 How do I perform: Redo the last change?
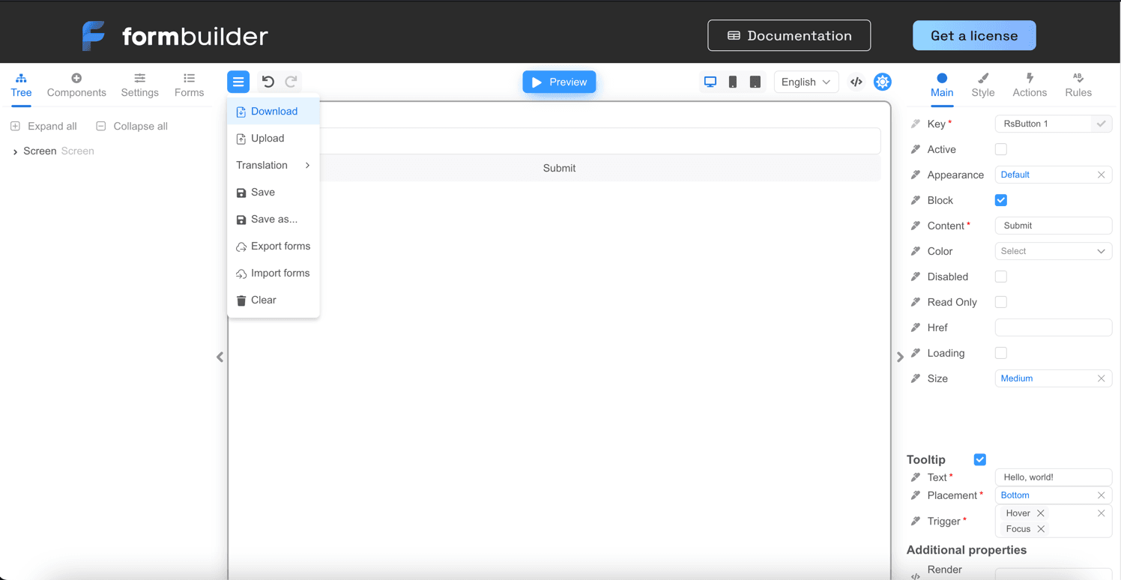[x=291, y=81]
